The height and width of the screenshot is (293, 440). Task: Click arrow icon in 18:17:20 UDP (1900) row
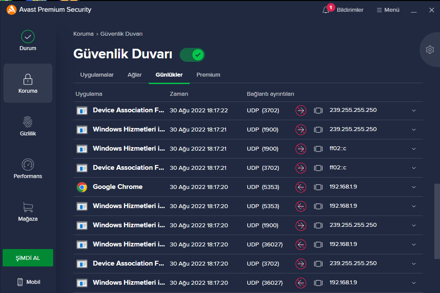pyautogui.click(x=301, y=226)
